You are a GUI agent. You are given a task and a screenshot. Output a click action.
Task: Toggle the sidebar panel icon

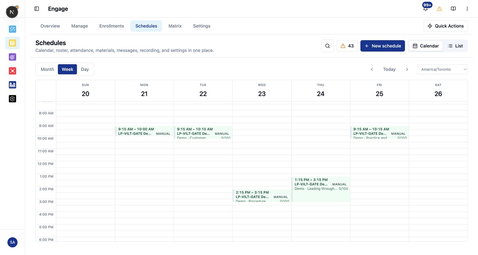[37, 9]
